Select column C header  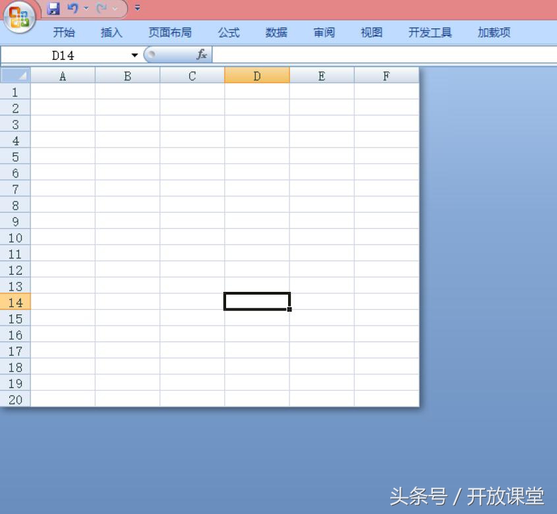[x=192, y=76]
